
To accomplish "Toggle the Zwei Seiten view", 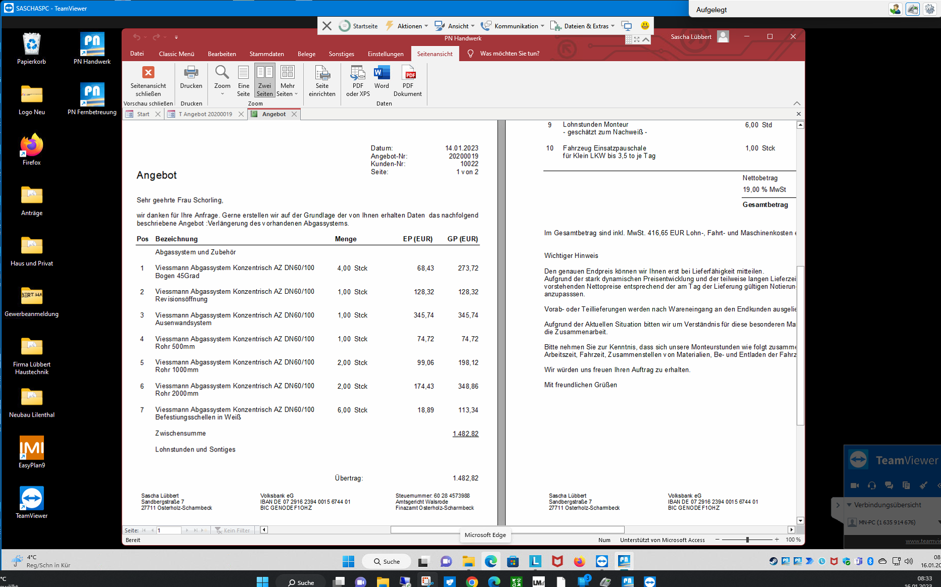I will 264,80.
